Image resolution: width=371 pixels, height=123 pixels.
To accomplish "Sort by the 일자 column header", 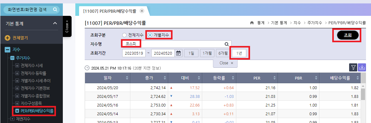I will [108, 78].
